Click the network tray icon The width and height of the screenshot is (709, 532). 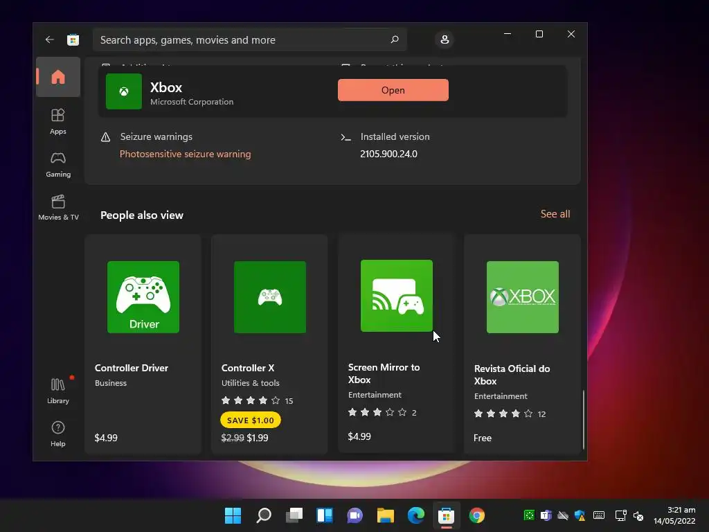(x=620, y=515)
